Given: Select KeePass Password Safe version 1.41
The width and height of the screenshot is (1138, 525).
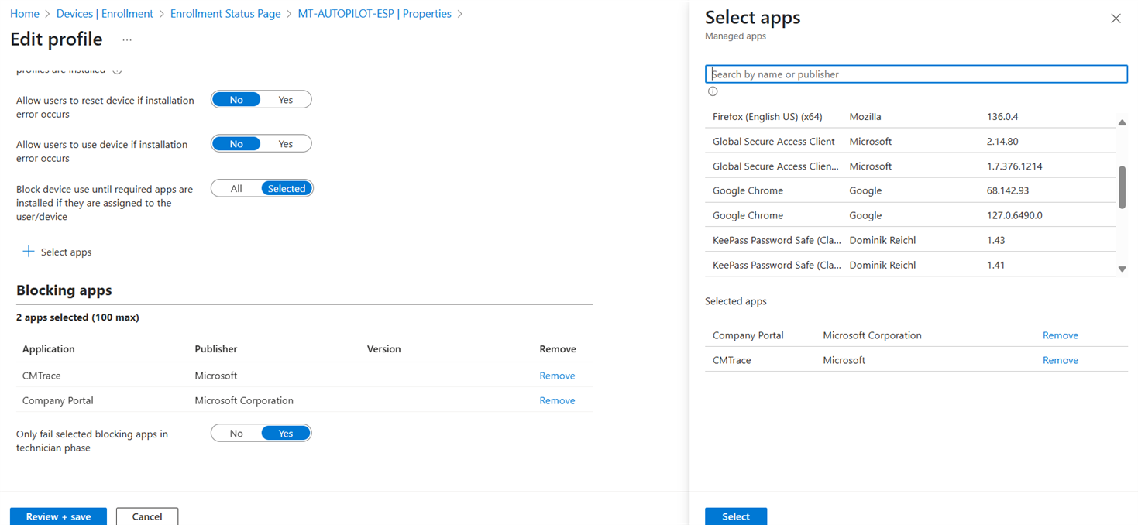Looking at the screenshot, I should point(910,265).
